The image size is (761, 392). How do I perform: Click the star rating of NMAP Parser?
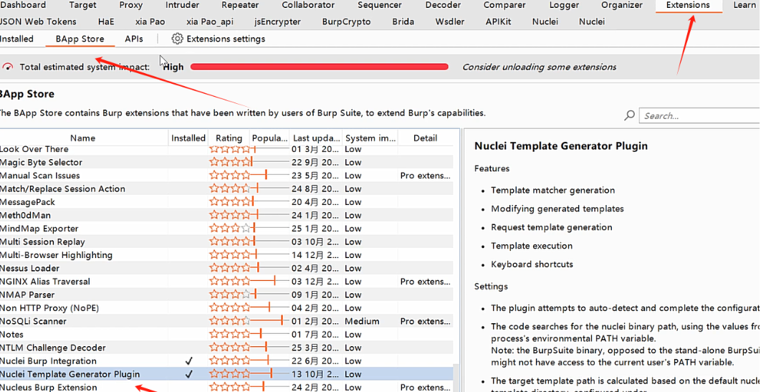(229, 295)
